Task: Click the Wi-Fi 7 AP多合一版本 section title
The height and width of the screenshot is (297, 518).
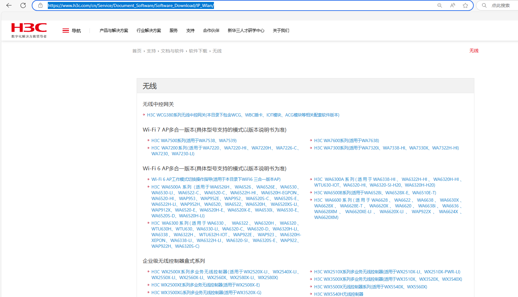Action: (214, 130)
